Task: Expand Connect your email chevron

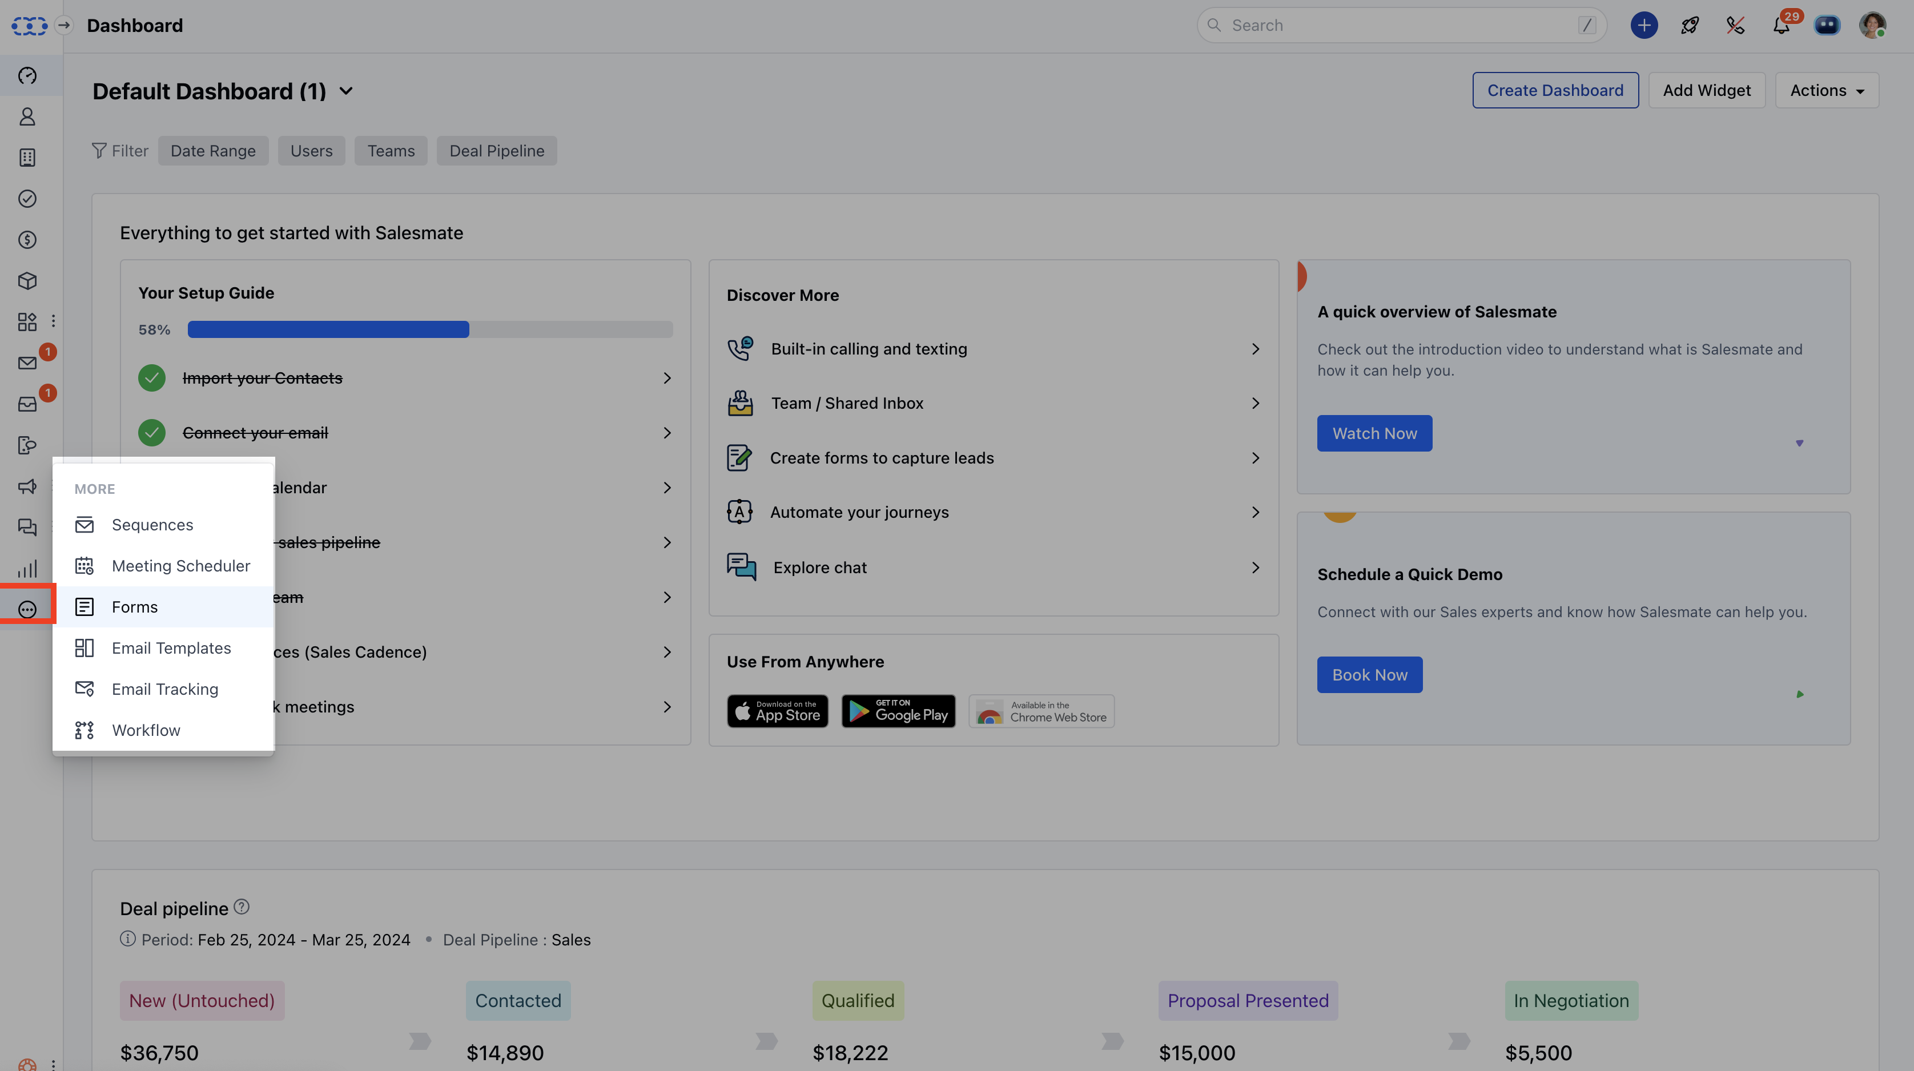Action: tap(668, 433)
